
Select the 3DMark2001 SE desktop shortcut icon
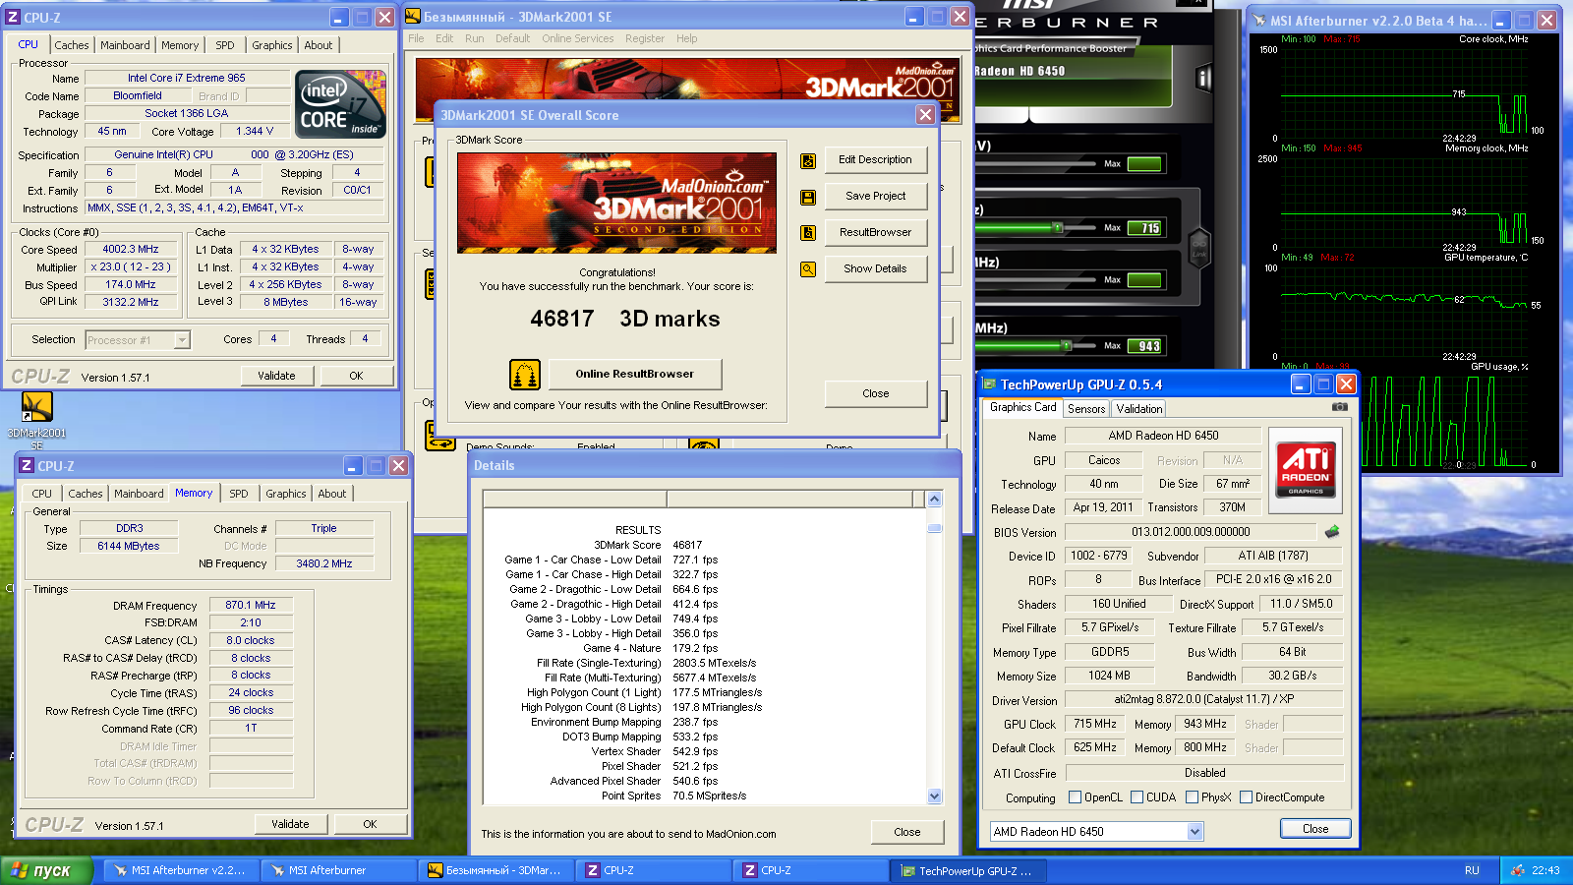(x=36, y=407)
